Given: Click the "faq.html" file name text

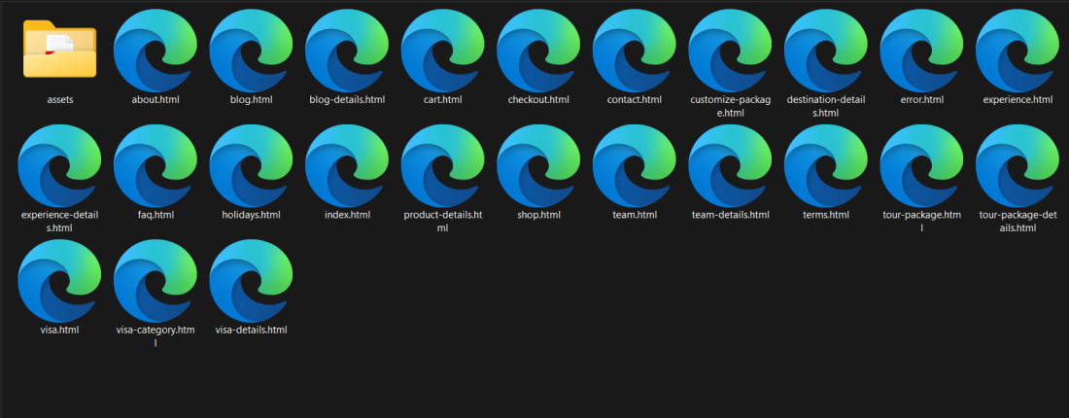Looking at the screenshot, I should [155, 215].
